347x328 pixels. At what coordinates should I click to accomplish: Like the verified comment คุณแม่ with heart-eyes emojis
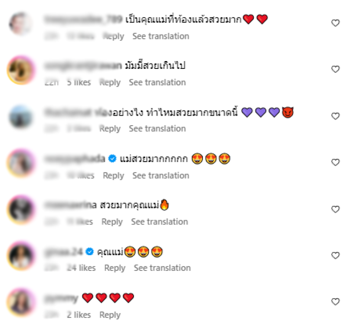click(x=335, y=255)
